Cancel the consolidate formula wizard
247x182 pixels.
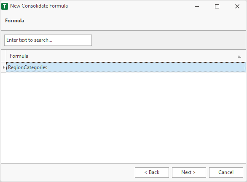226,172
